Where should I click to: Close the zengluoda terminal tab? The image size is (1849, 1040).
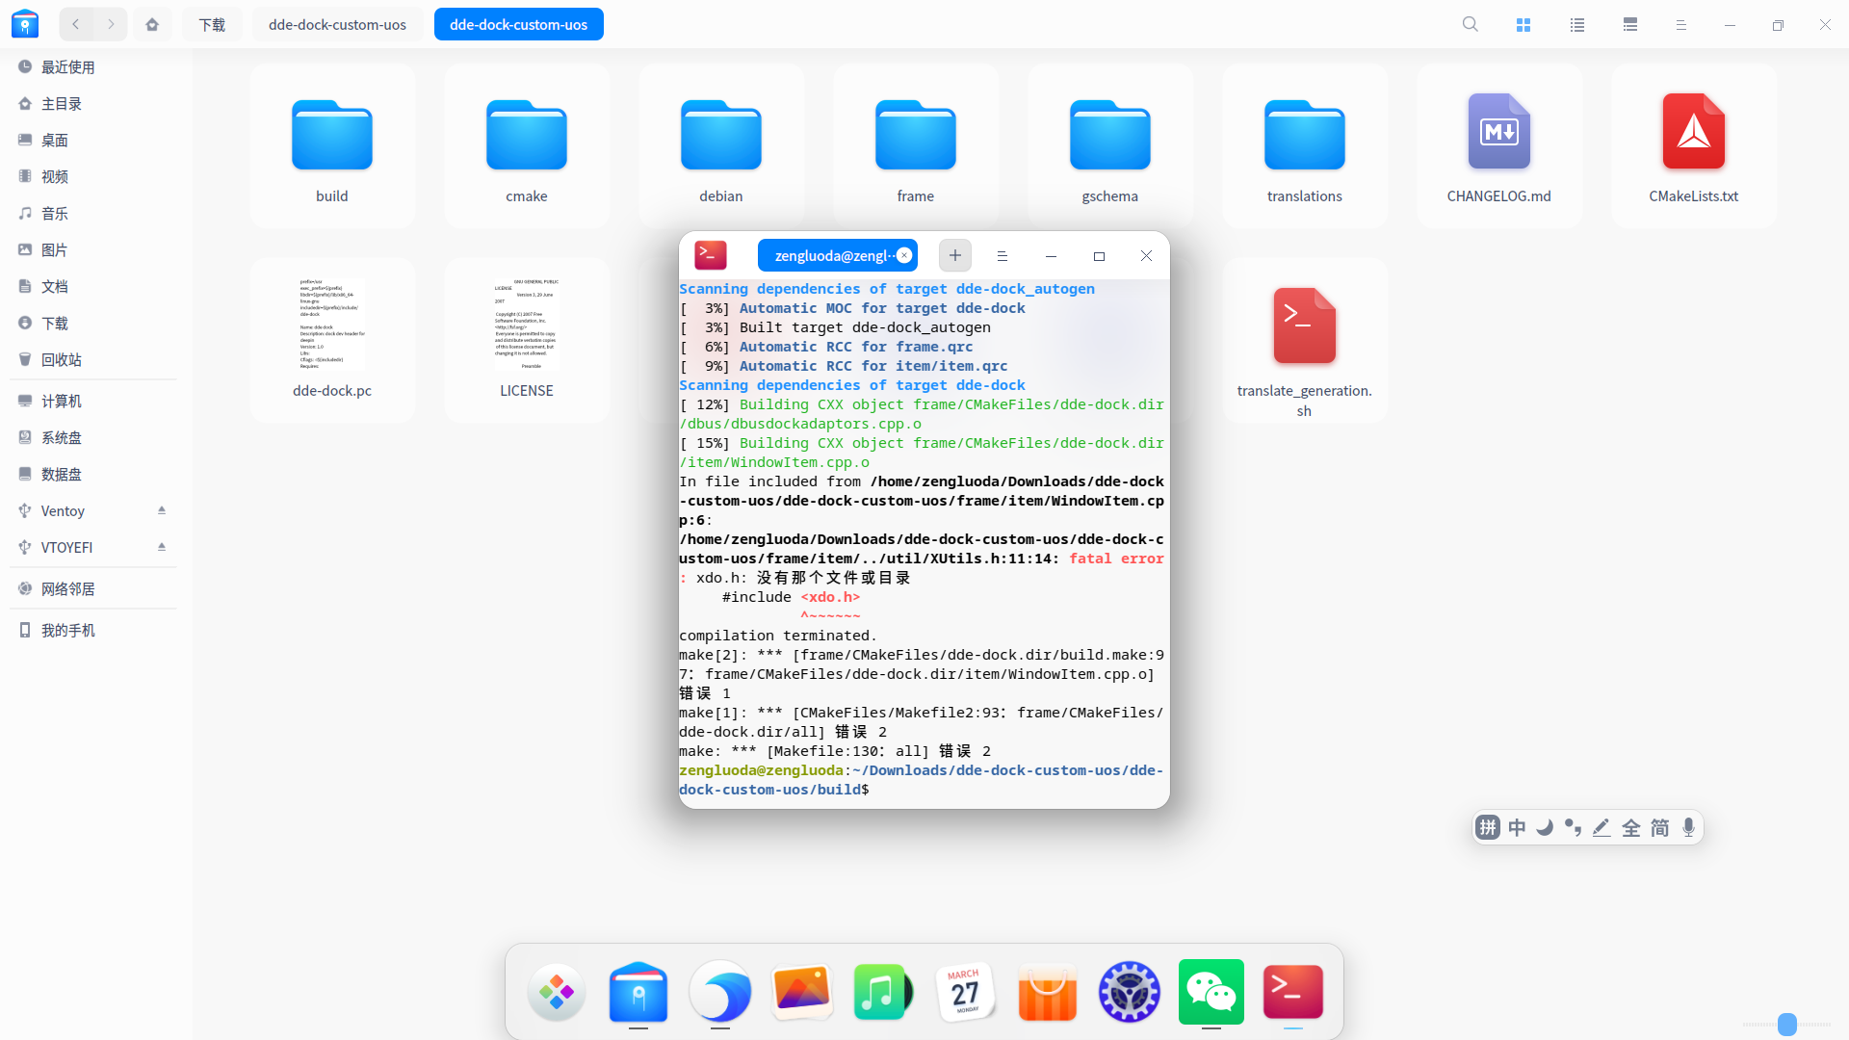(904, 255)
